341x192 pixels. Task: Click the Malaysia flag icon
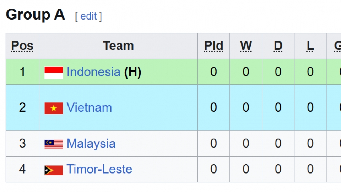click(x=54, y=144)
